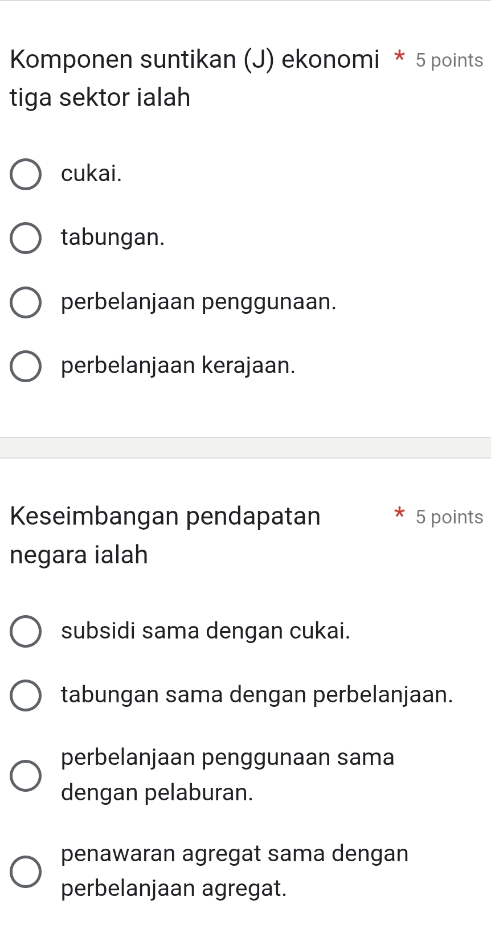This screenshot has height=941, width=491.
Task: Tap 'penawaran agregat sama dengan perbelanjaan agregat.' text
Action: point(235,870)
